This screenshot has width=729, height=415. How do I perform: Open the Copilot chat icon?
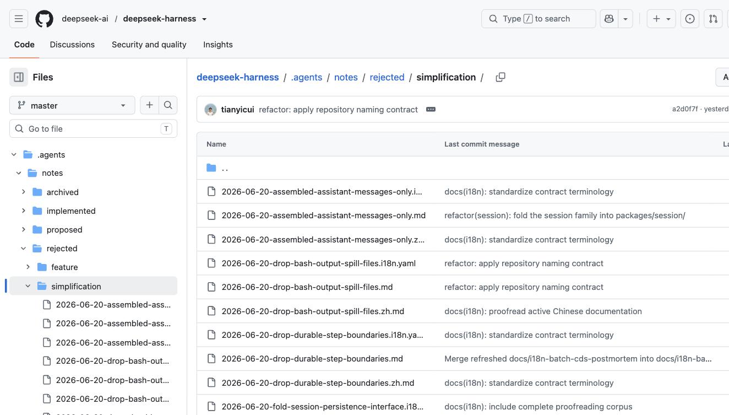pyautogui.click(x=609, y=19)
